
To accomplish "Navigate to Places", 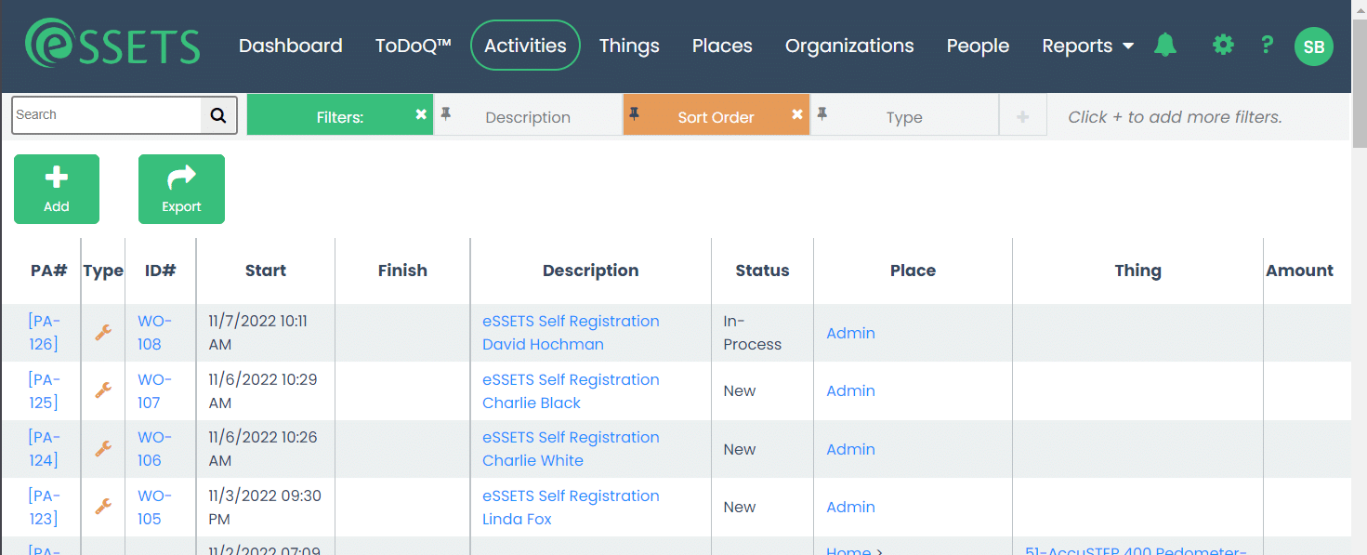I will coord(722,46).
